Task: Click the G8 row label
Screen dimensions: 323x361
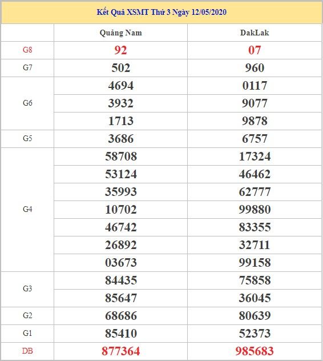Action: [27, 50]
